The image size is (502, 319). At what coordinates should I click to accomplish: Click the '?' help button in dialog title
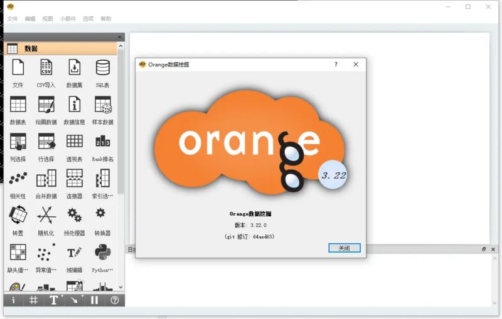[x=336, y=64]
